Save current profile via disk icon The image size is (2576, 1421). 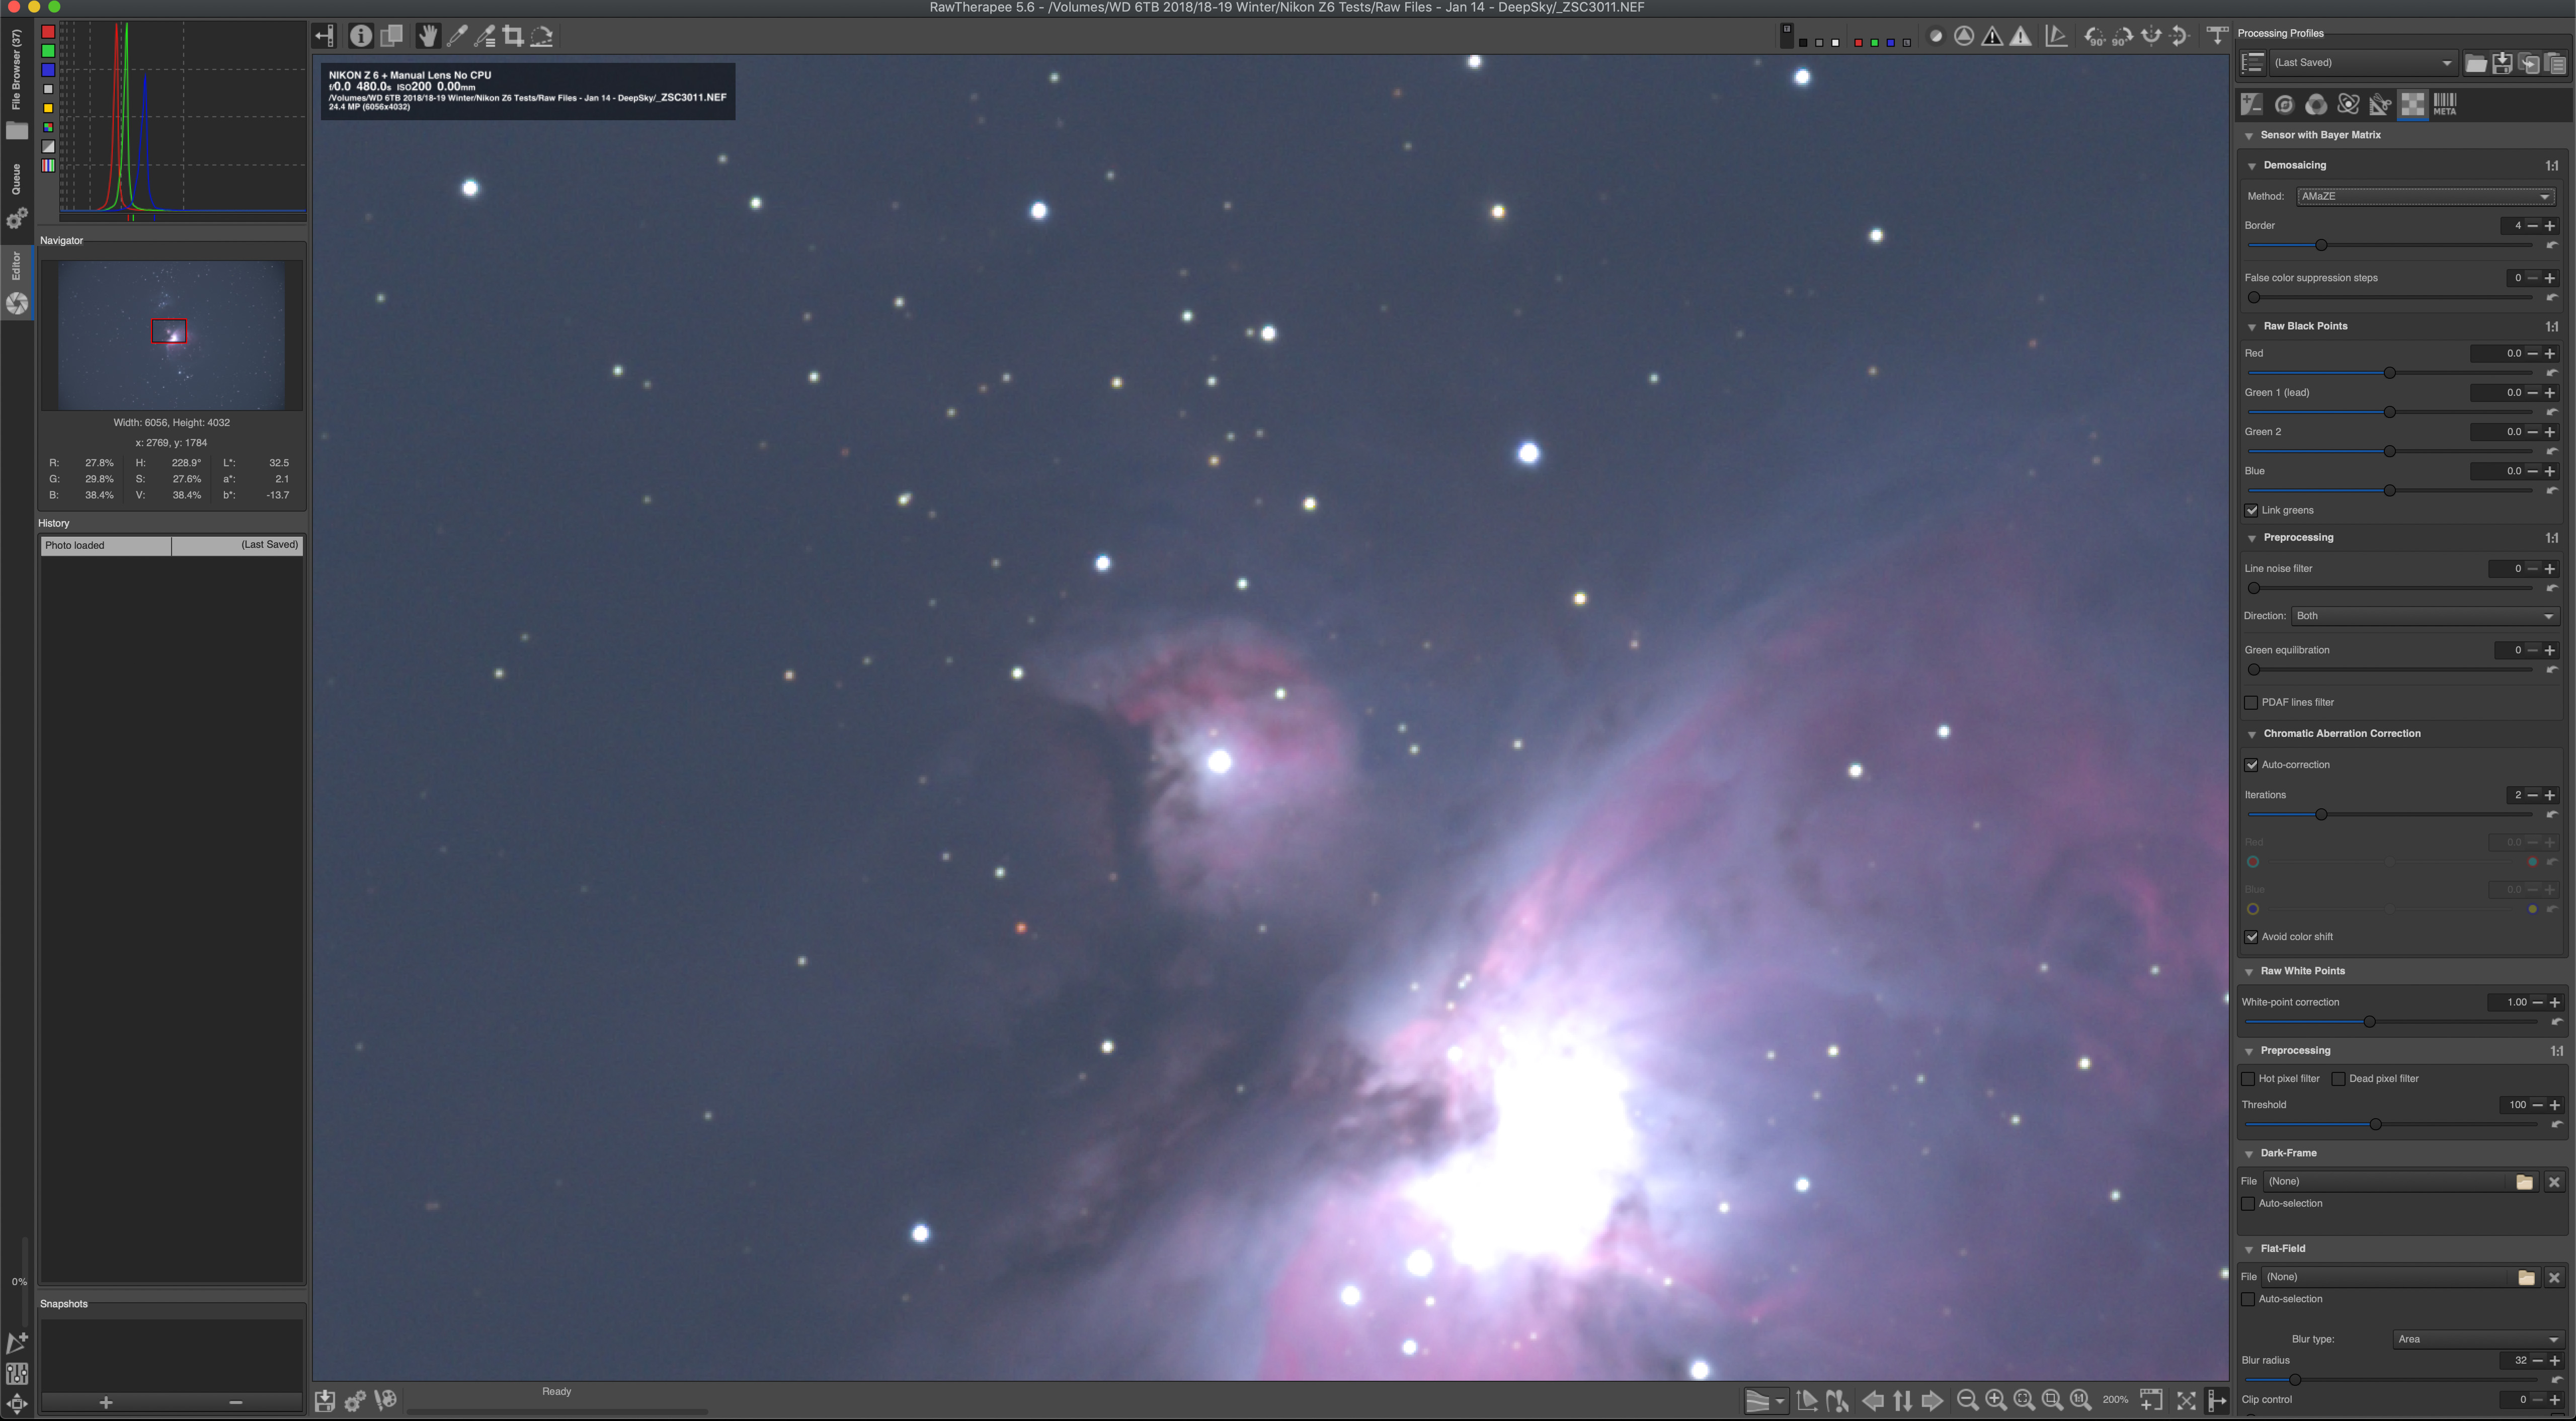click(2502, 63)
